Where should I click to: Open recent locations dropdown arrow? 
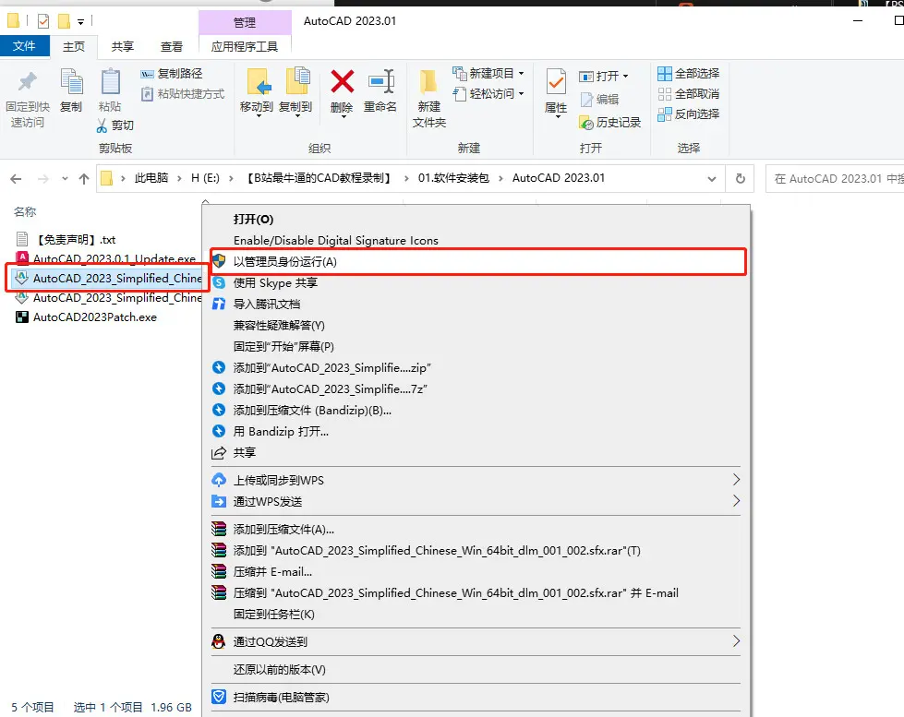65,179
